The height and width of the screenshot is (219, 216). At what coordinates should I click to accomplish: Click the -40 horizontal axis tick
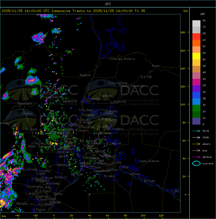click(17, 216)
